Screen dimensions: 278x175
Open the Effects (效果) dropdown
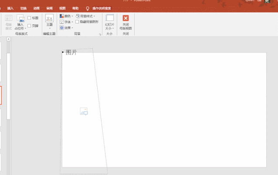coord(66,27)
